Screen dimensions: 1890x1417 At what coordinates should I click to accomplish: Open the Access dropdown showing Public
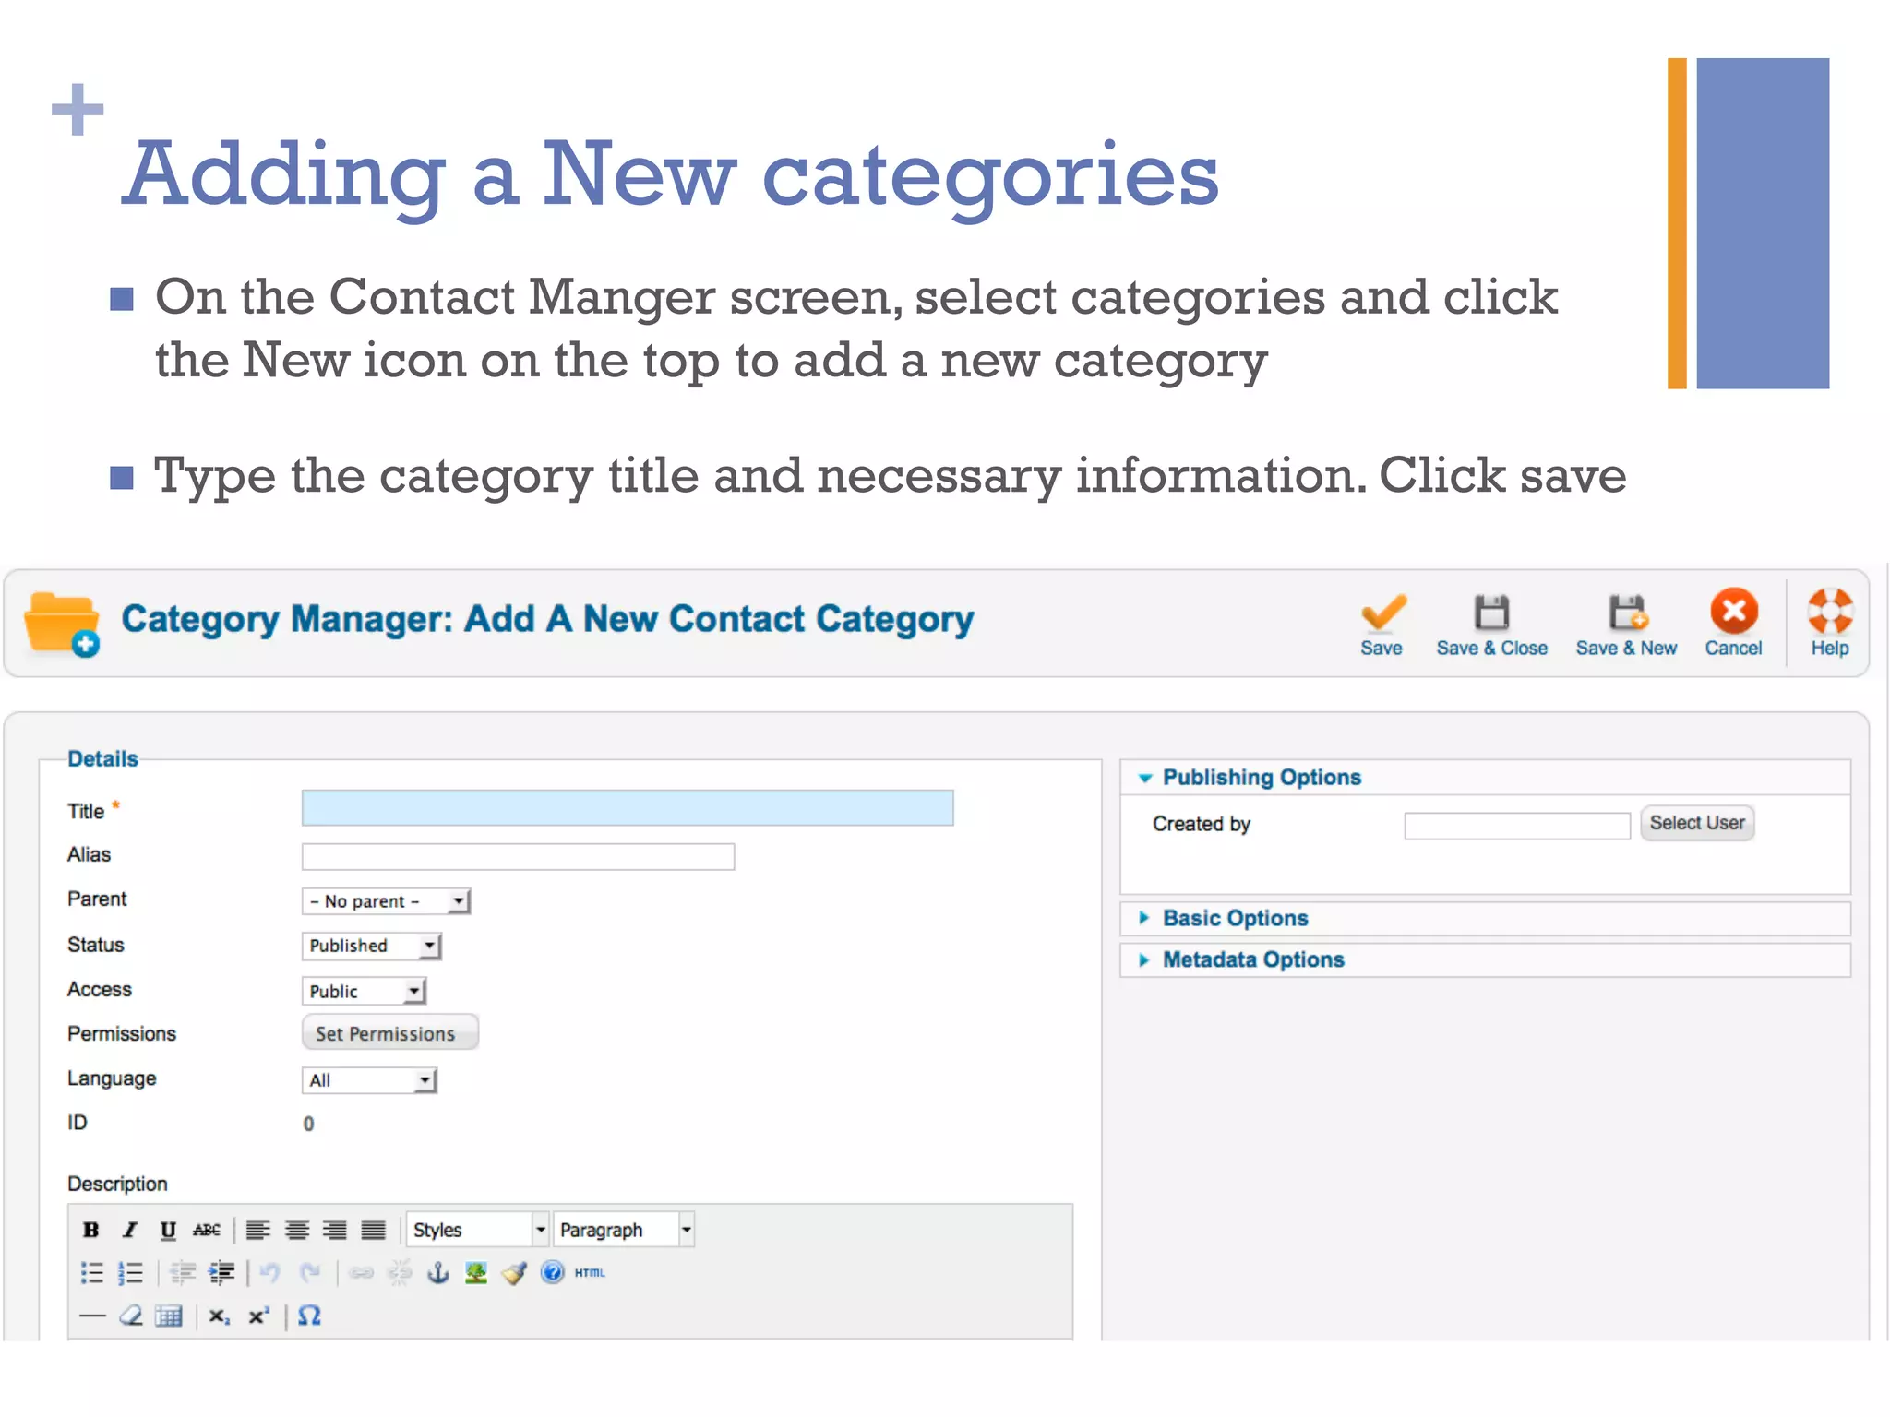tap(364, 991)
